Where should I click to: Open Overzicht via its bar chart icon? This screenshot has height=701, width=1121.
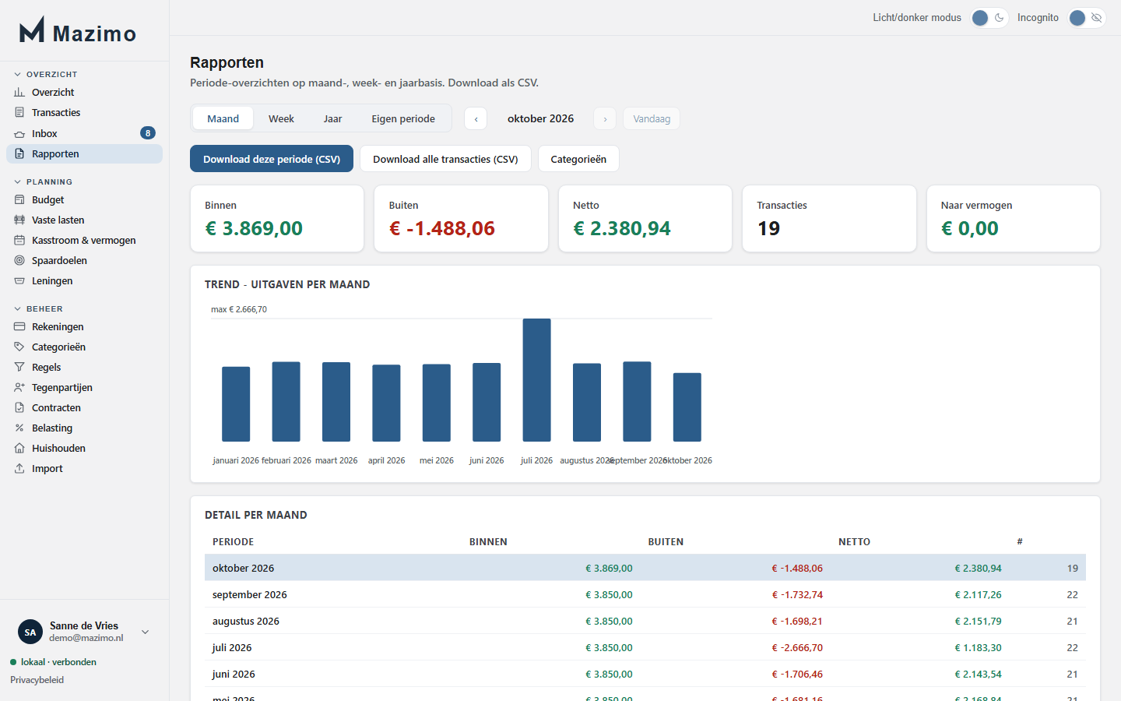tap(19, 93)
